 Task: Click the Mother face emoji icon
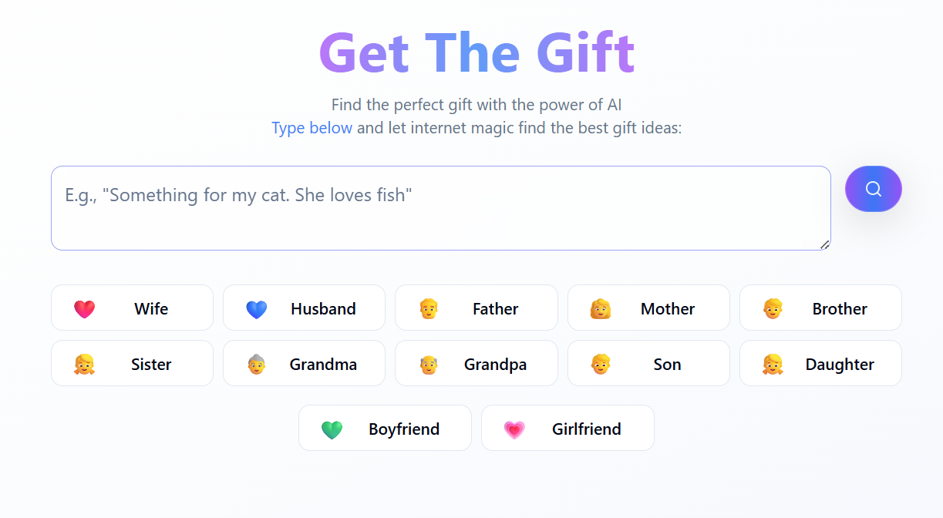pyautogui.click(x=601, y=309)
